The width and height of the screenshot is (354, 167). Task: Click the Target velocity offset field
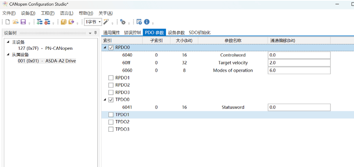tap(299, 63)
